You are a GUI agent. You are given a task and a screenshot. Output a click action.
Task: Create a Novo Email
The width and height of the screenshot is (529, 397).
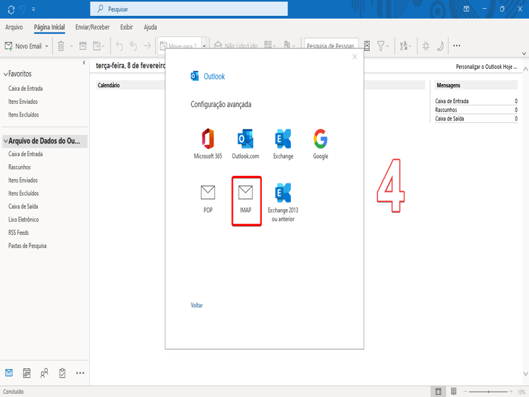coord(23,46)
